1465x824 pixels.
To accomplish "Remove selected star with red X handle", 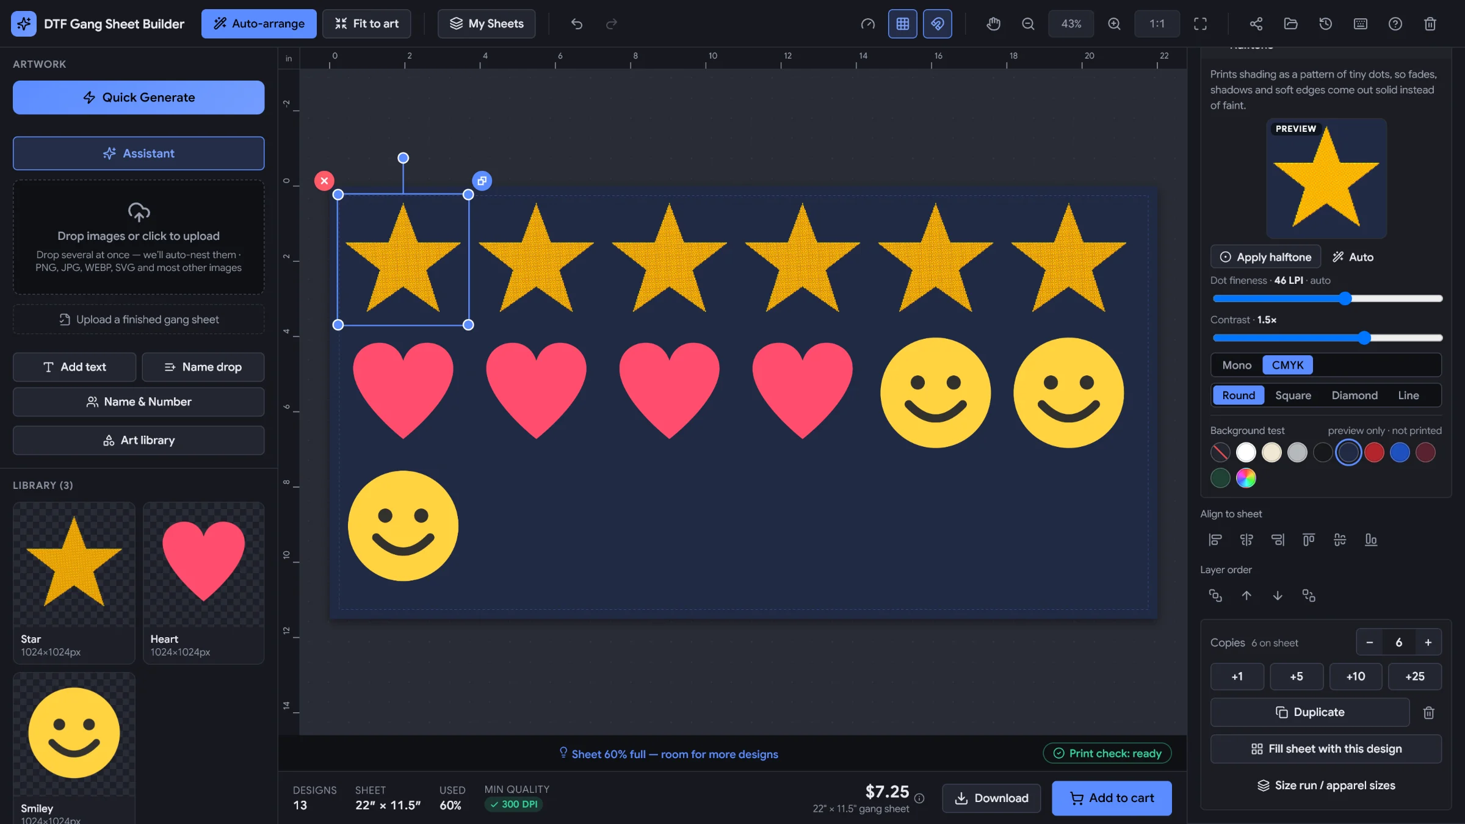I will [324, 181].
